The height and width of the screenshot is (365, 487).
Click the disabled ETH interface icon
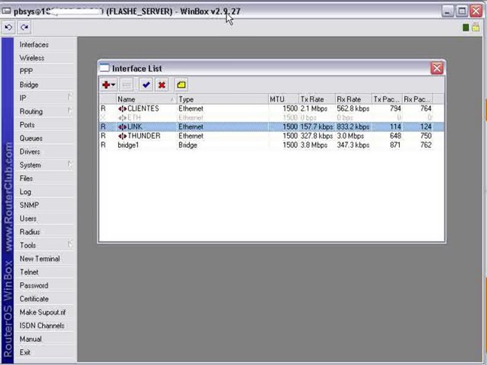click(x=122, y=118)
